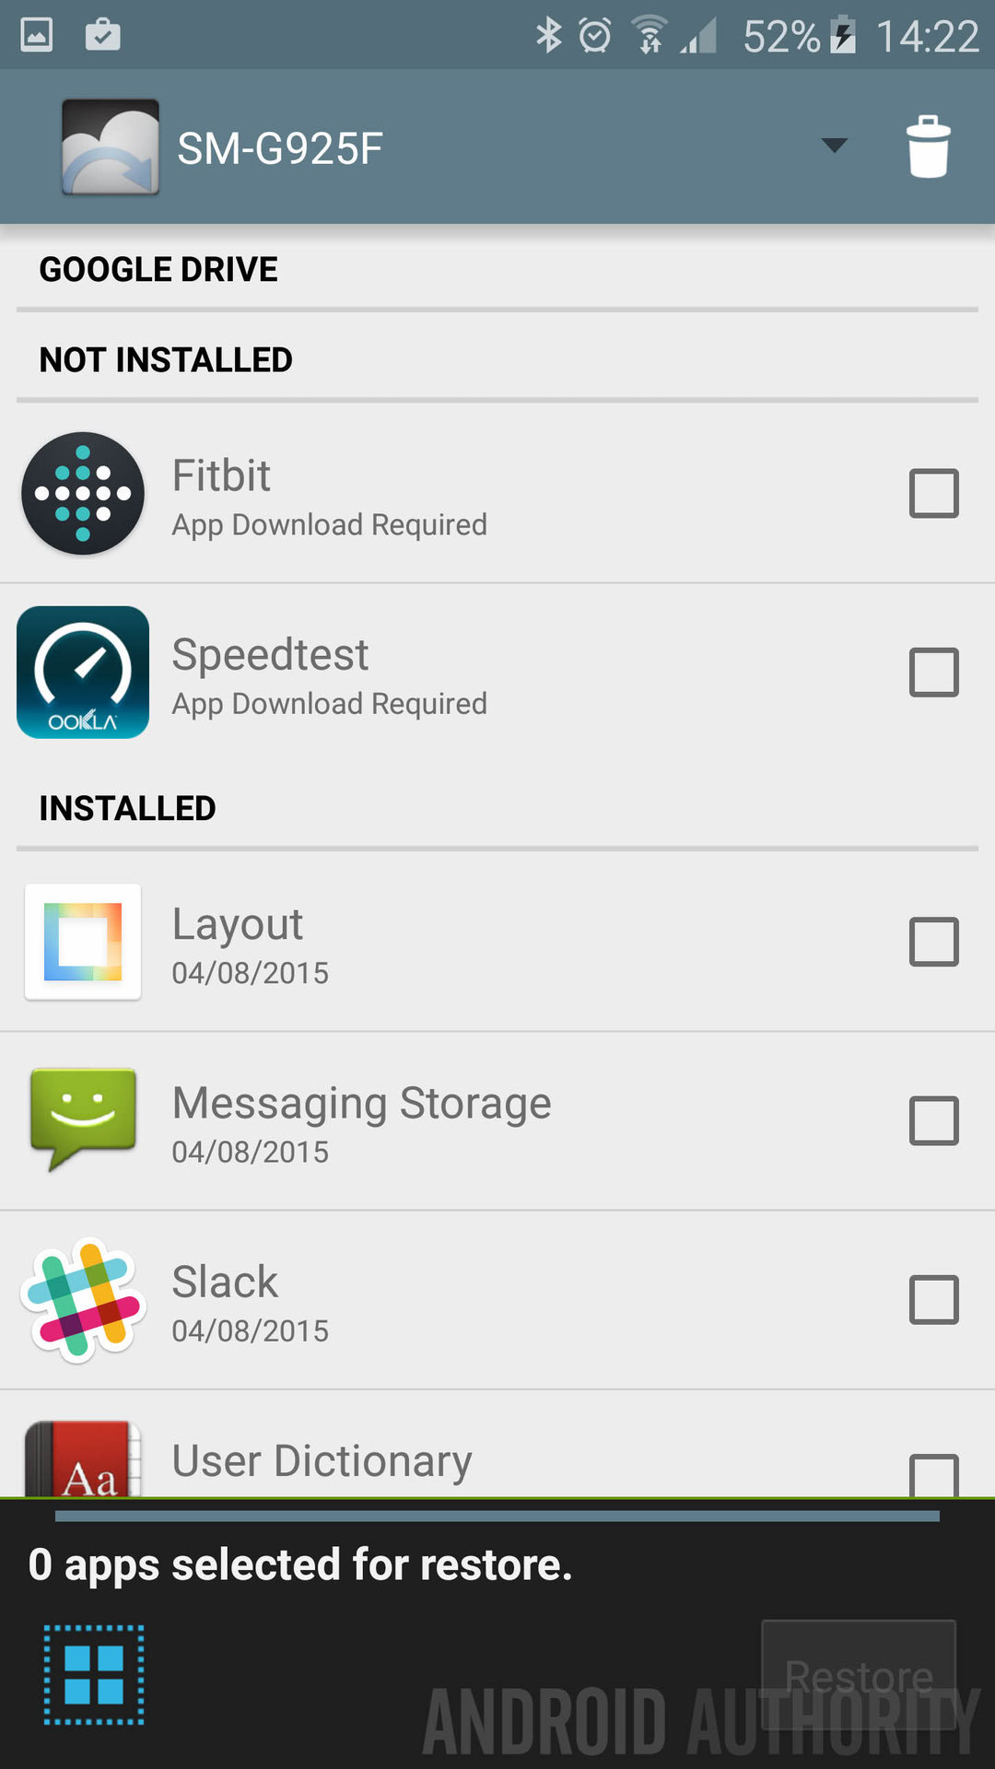Tap the SM-G925F device name
Image resolution: width=995 pixels, height=1769 pixels.
[280, 148]
